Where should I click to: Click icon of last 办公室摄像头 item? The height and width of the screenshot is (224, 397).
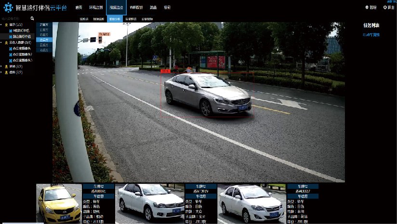click(x=11, y=60)
